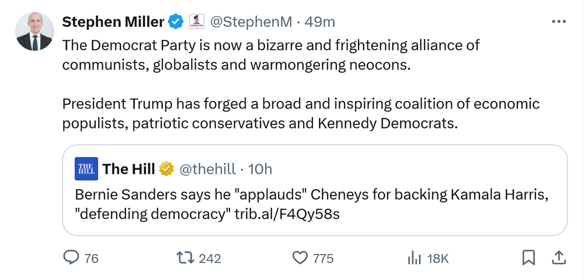Open the 49m timestamp link
The height and width of the screenshot is (279, 584).
coord(320,22)
